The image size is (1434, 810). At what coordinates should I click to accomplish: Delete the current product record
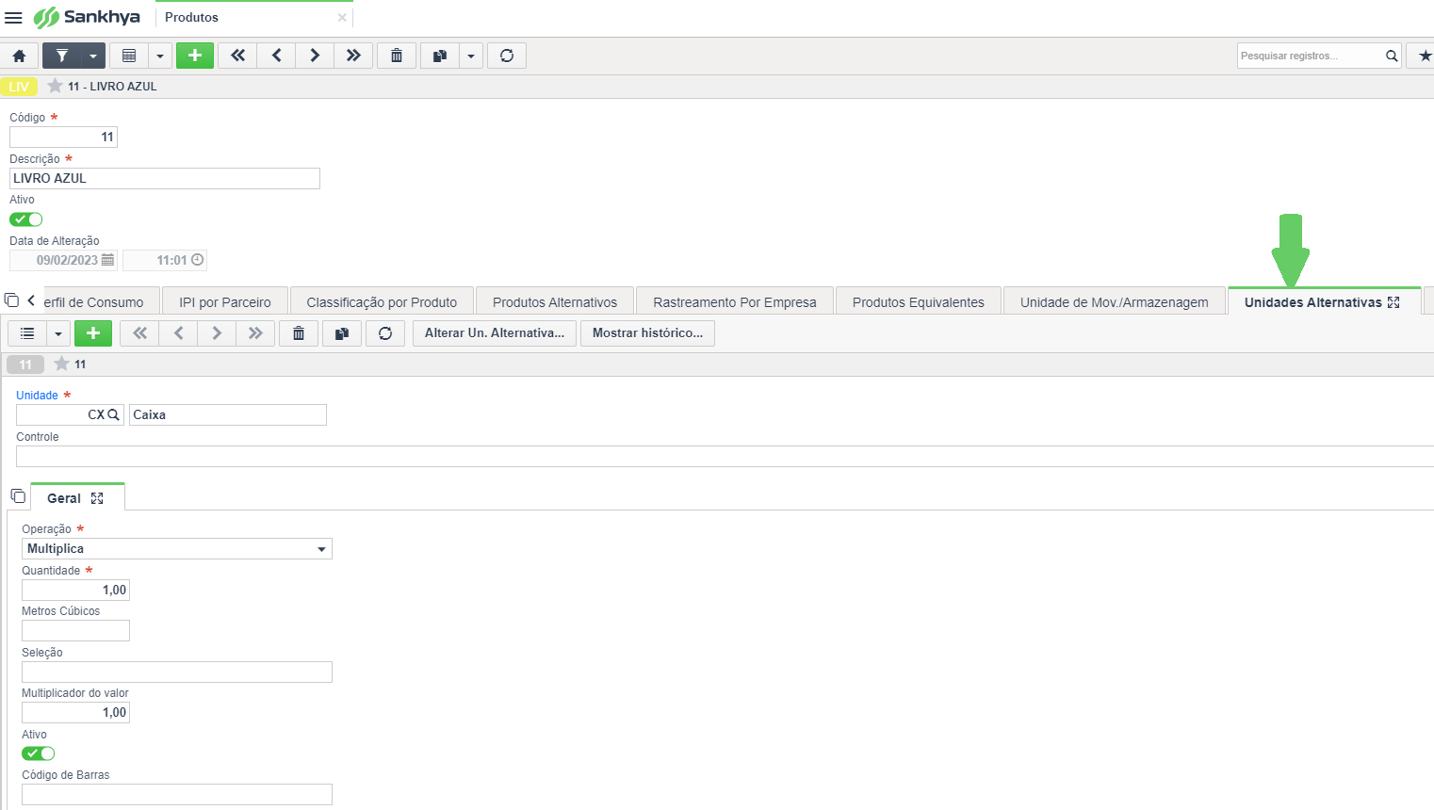coord(397,56)
